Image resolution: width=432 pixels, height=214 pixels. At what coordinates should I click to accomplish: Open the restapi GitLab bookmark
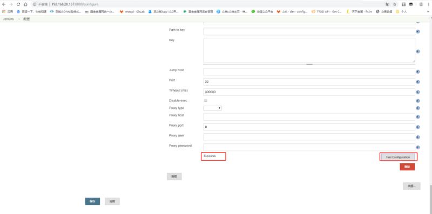pyautogui.click(x=132, y=11)
